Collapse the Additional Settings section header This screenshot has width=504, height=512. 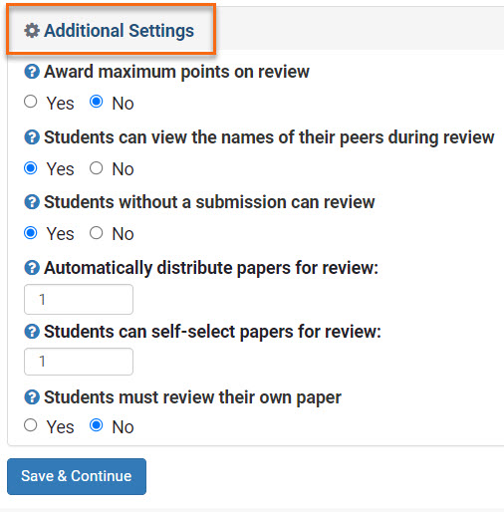pos(119,31)
